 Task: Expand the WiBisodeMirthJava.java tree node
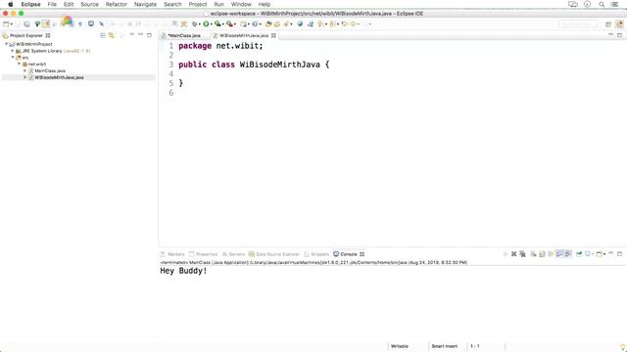(x=25, y=77)
